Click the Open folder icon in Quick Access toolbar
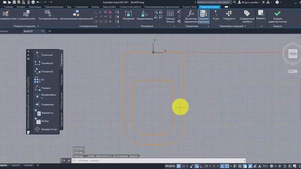 click(9, 2)
